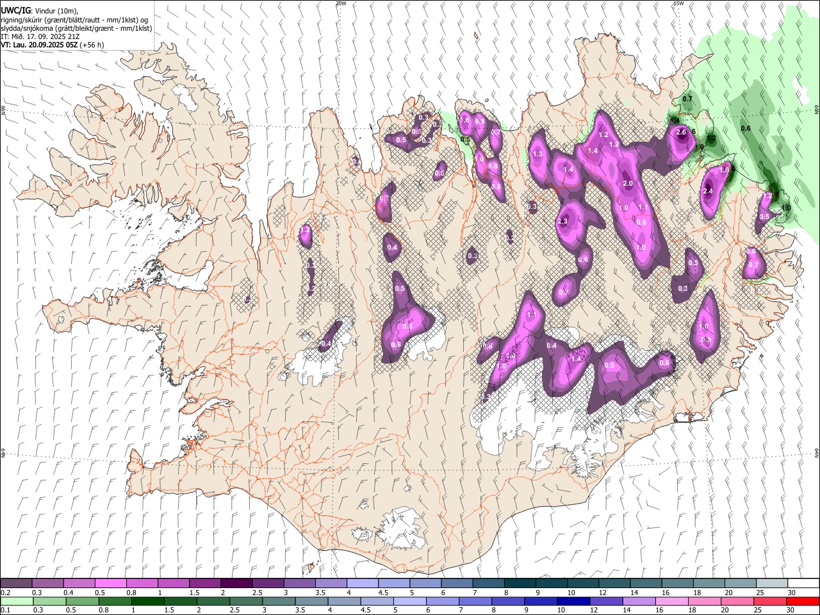Screen dimensions: 820x615
Task: Click the "30" label on the snow scale
Action: [x=792, y=593]
